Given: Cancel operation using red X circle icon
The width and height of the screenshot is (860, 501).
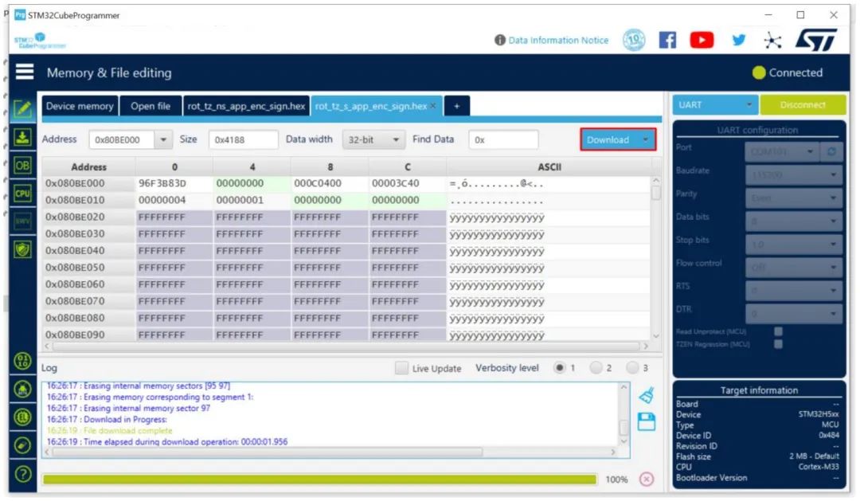Looking at the screenshot, I should pos(647,479).
